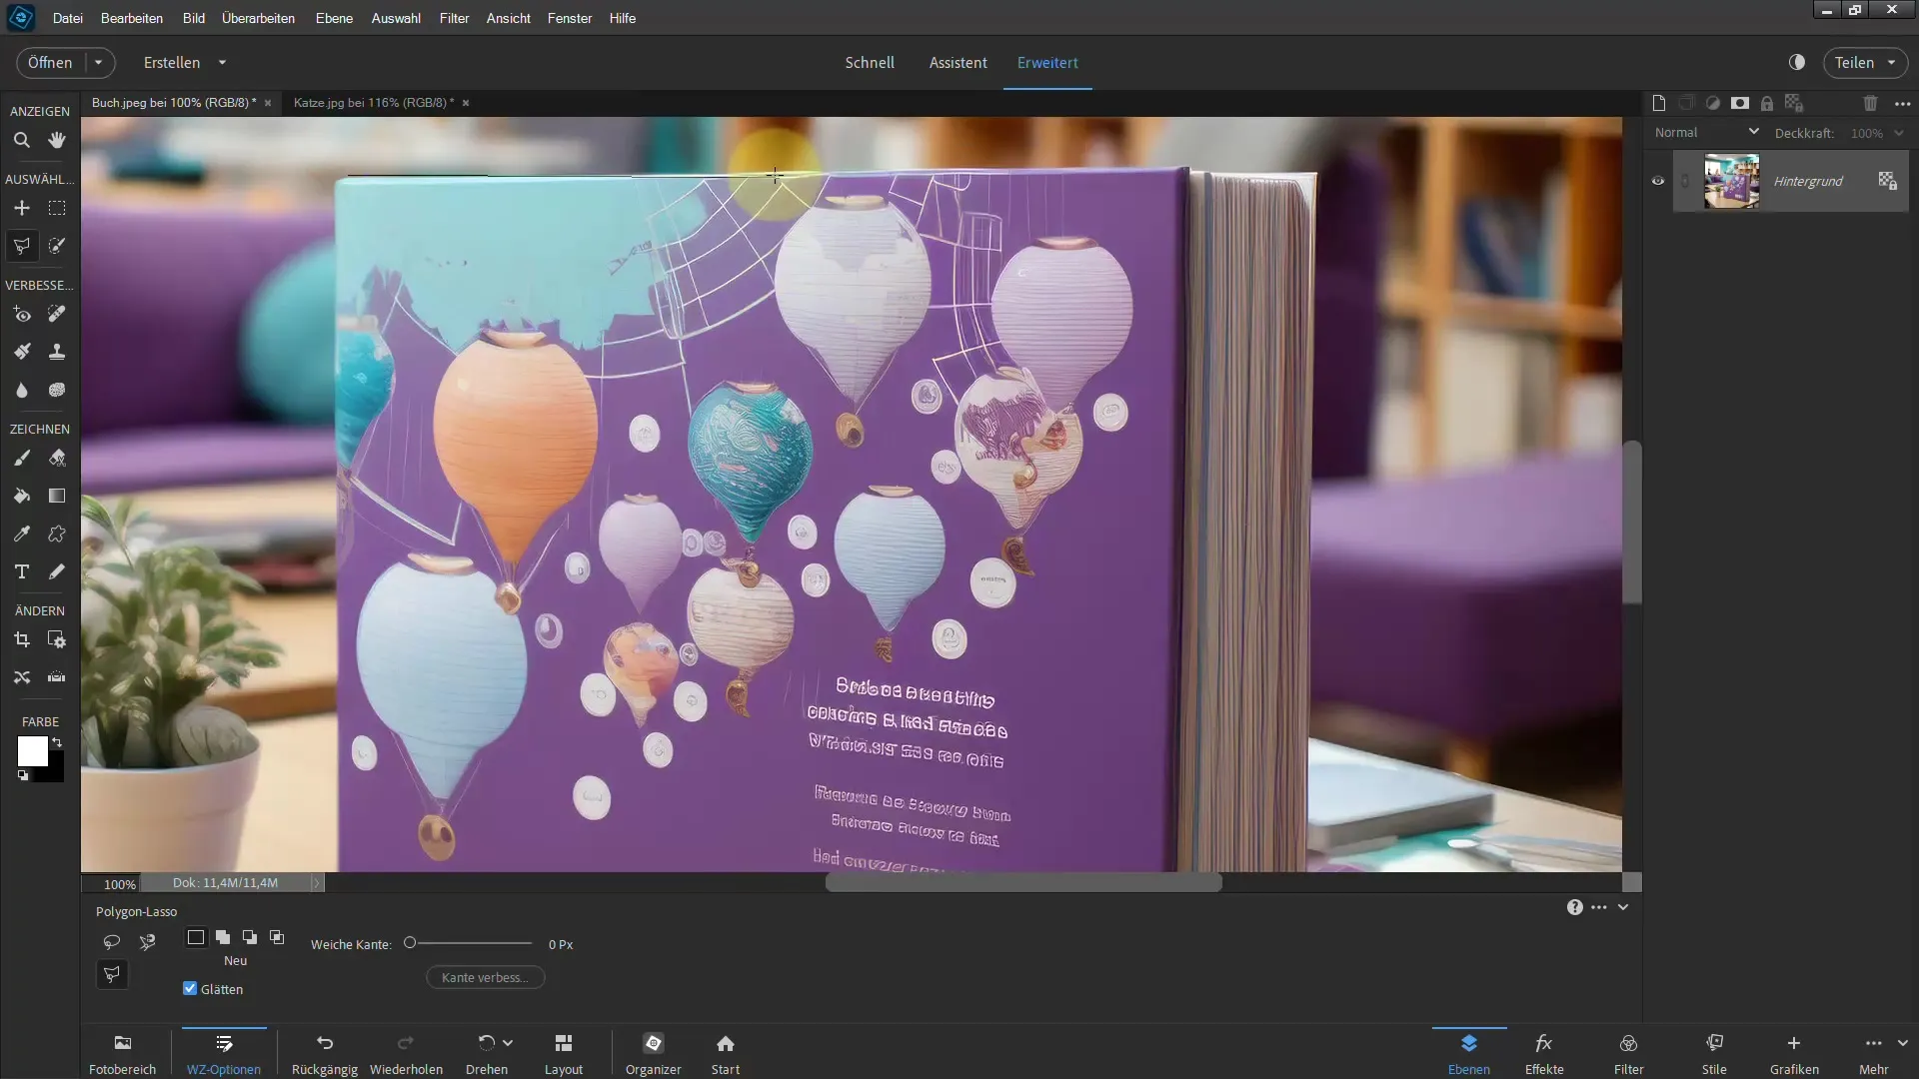The width and height of the screenshot is (1919, 1079).
Task: Select the Smart Brush tool
Action: 21,352
